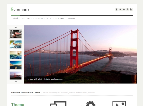This screenshot has height=106, width=143.
Task: Click the image caption gallery link
Action: point(45,79)
